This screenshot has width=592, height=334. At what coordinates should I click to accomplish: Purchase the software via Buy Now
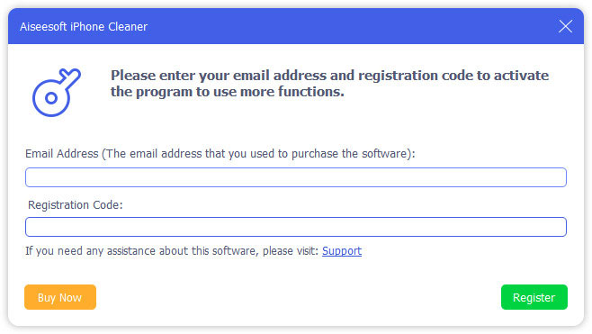click(x=60, y=297)
